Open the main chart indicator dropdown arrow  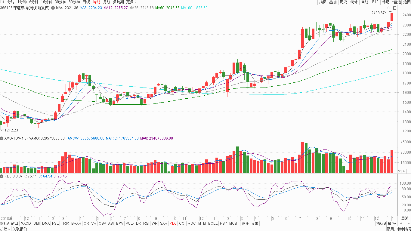[x=53, y=8]
